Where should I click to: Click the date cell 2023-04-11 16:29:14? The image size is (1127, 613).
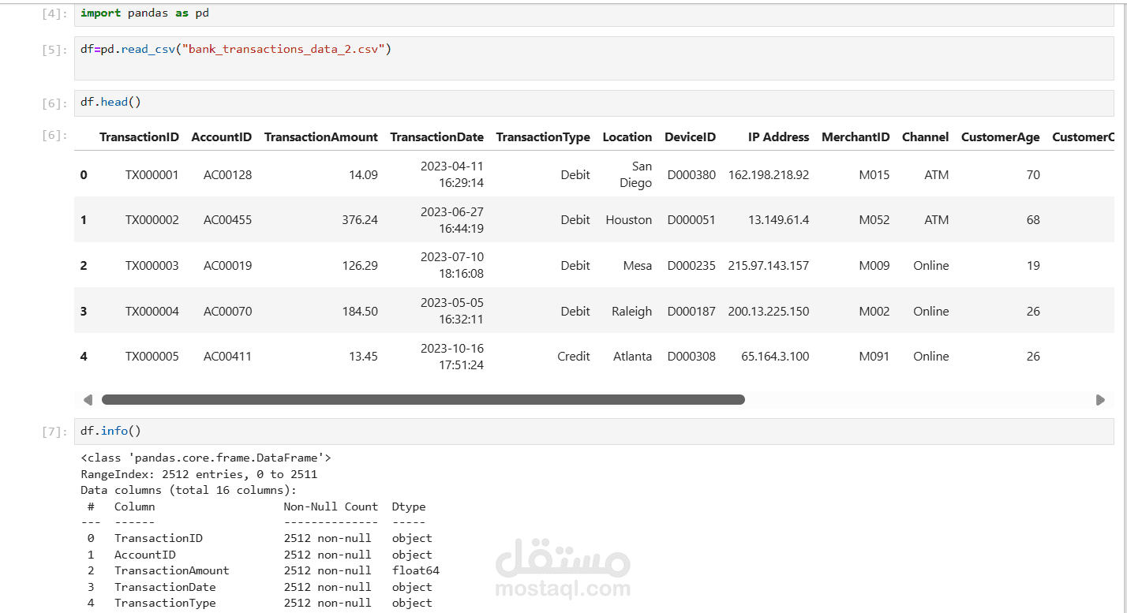(x=452, y=175)
